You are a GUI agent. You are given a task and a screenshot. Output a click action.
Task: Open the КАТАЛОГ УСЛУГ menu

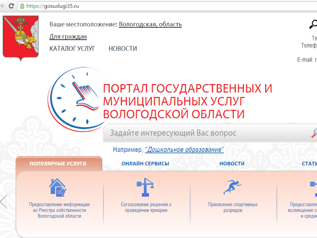tap(72, 48)
